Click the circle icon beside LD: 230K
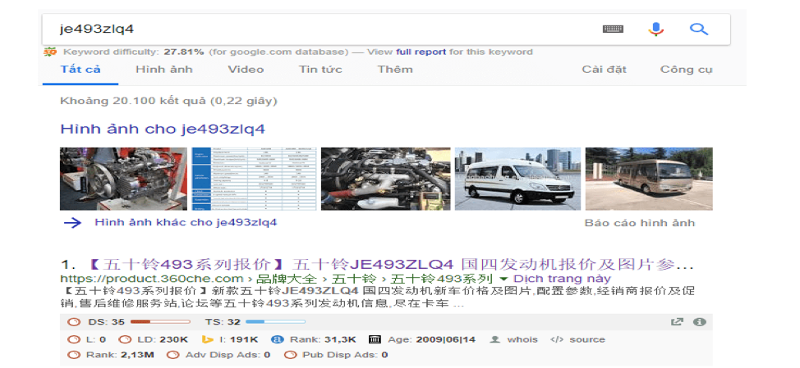Viewport: 800px width, 368px height. 125,339
